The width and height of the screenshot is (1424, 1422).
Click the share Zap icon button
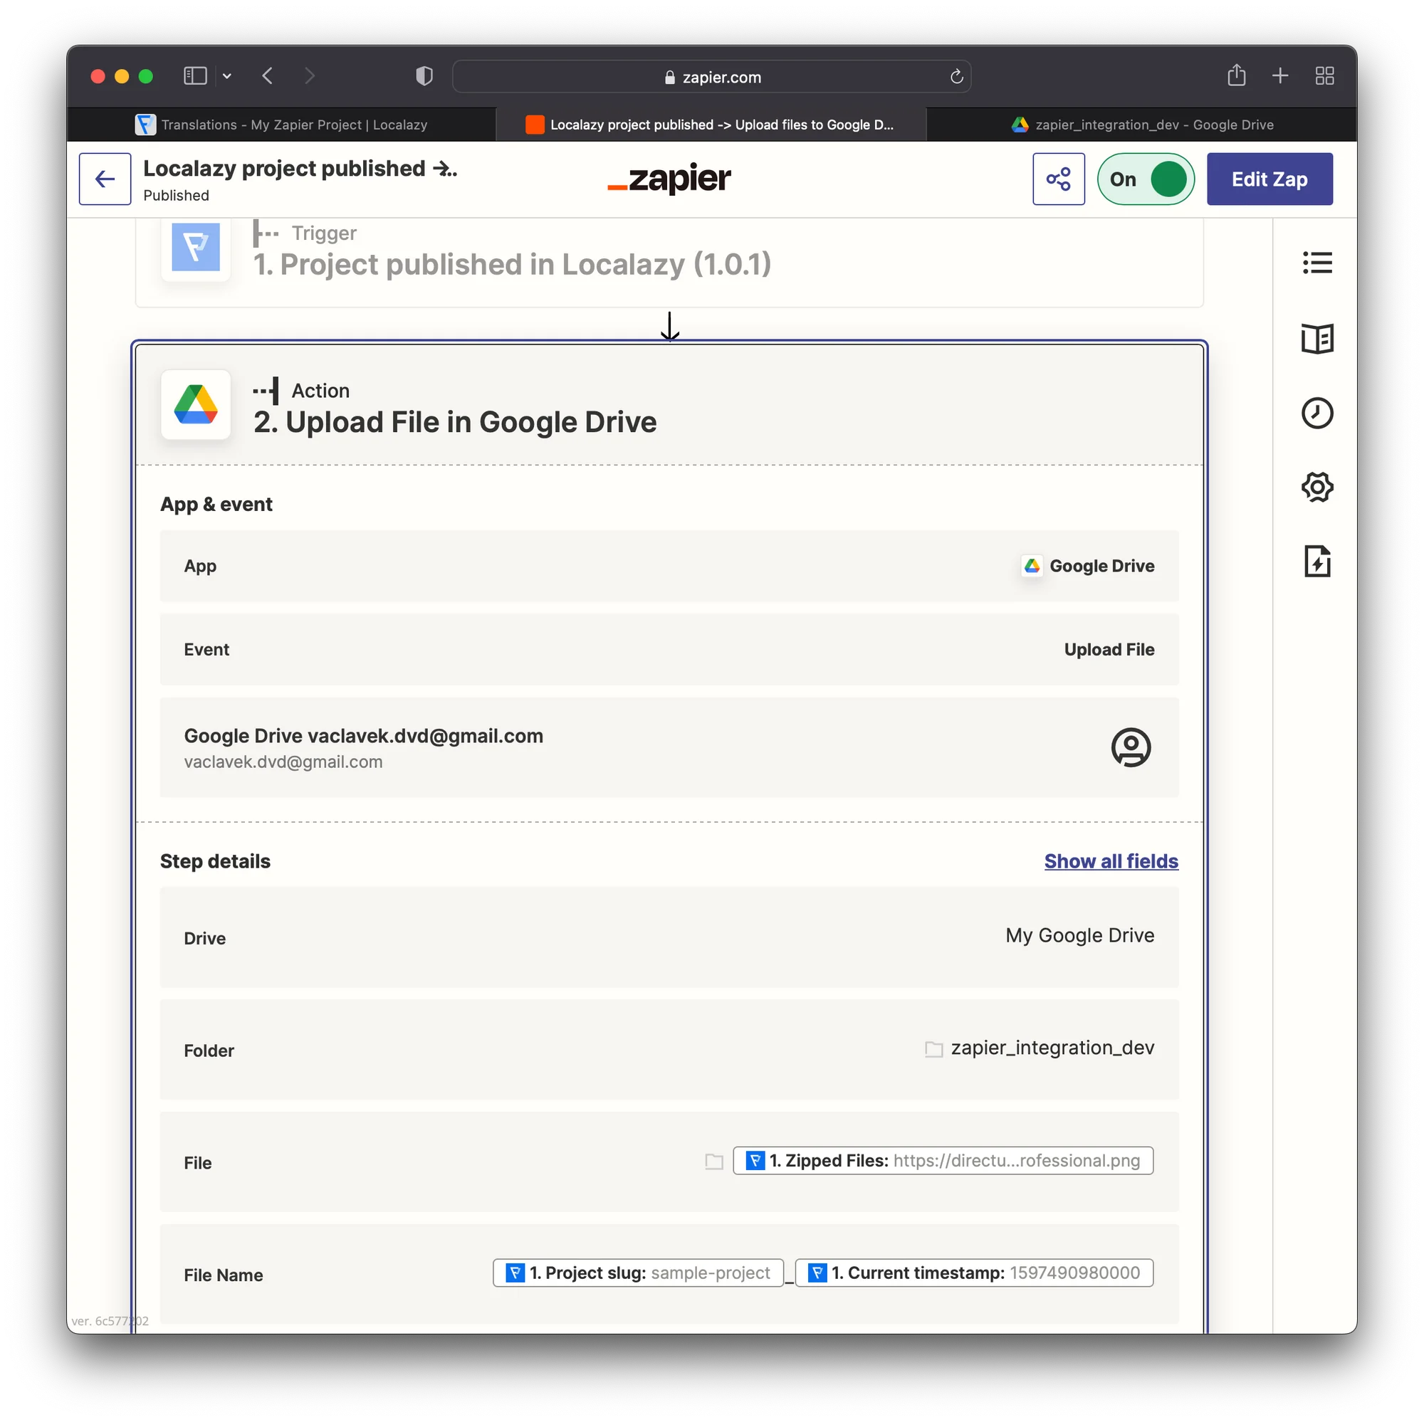[x=1058, y=179]
